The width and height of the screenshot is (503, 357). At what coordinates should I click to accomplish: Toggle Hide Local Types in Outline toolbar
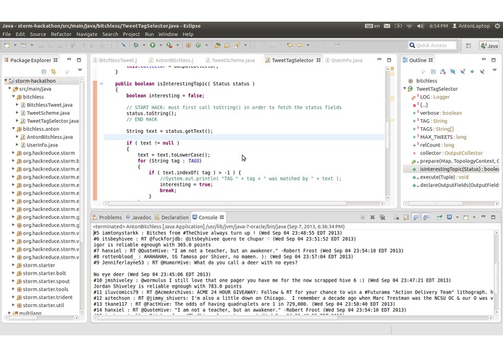pos(482,72)
